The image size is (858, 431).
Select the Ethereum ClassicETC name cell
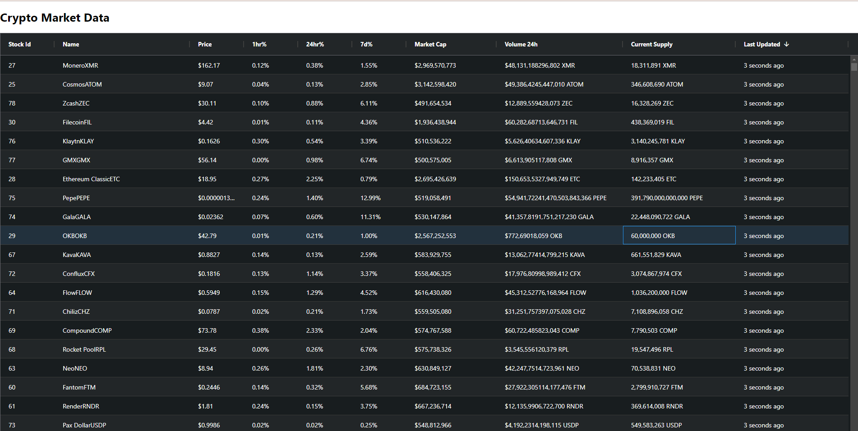(122, 179)
